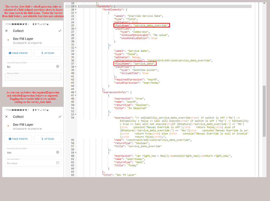This screenshot has width=270, height=201.
Task: Select the Service Date field showing 'No value'
Action: 33,163
